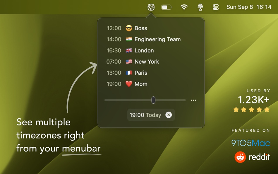This screenshot has width=278, height=174.
Task: Click the UK flag next to London
Action: click(129, 50)
